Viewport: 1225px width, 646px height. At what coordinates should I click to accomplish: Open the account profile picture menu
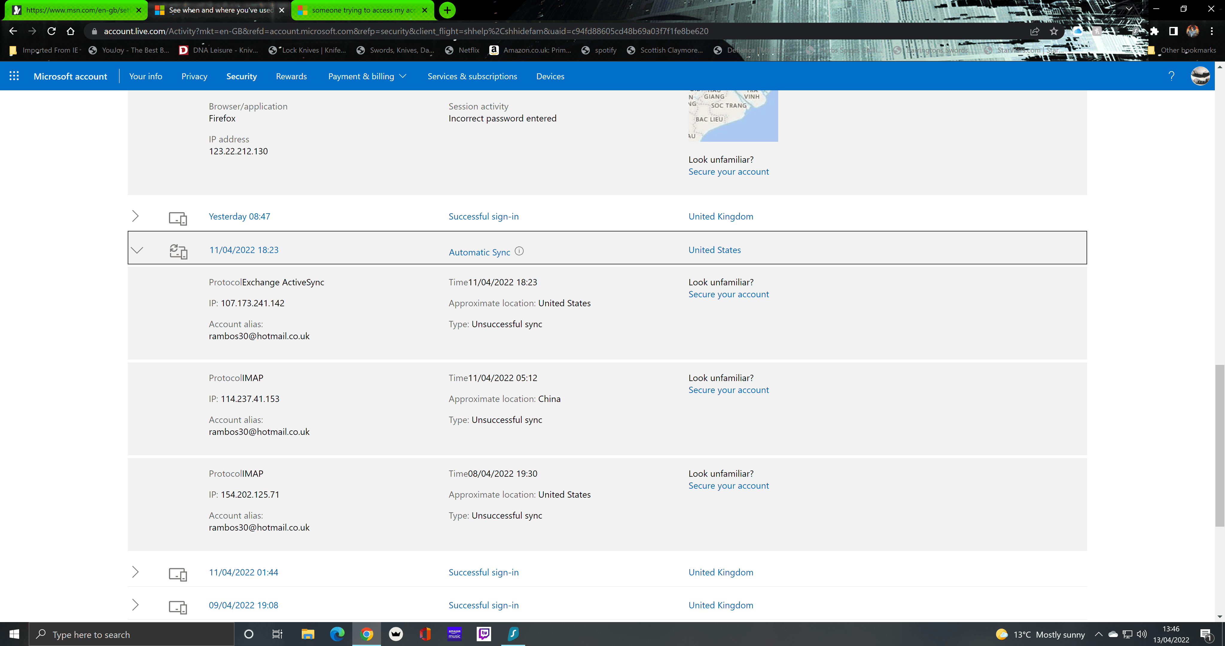[1200, 76]
